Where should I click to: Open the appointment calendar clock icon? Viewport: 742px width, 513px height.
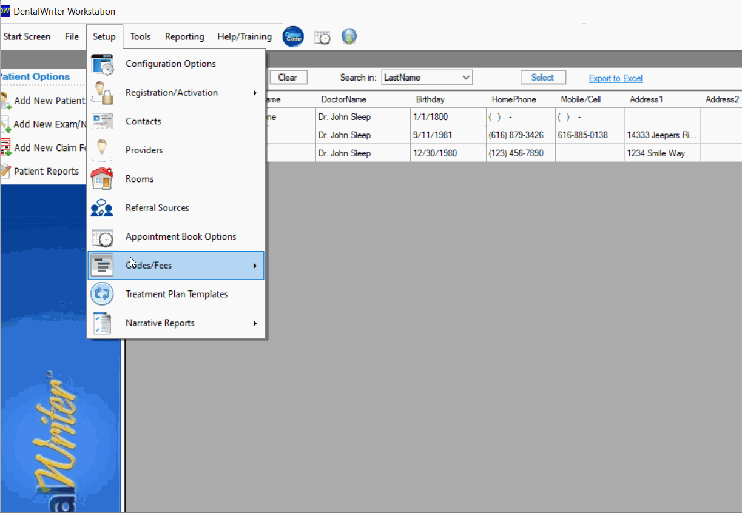pyautogui.click(x=322, y=37)
